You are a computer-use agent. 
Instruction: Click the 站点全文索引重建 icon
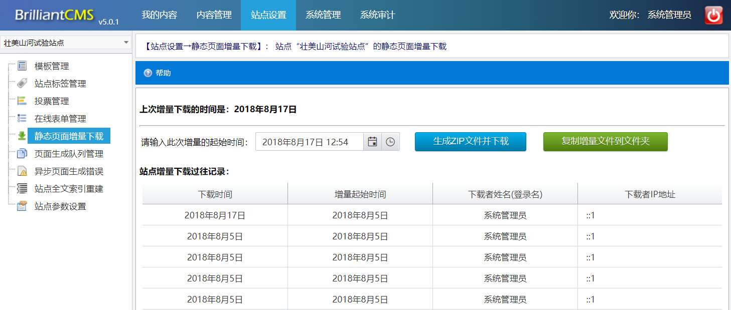pos(22,189)
